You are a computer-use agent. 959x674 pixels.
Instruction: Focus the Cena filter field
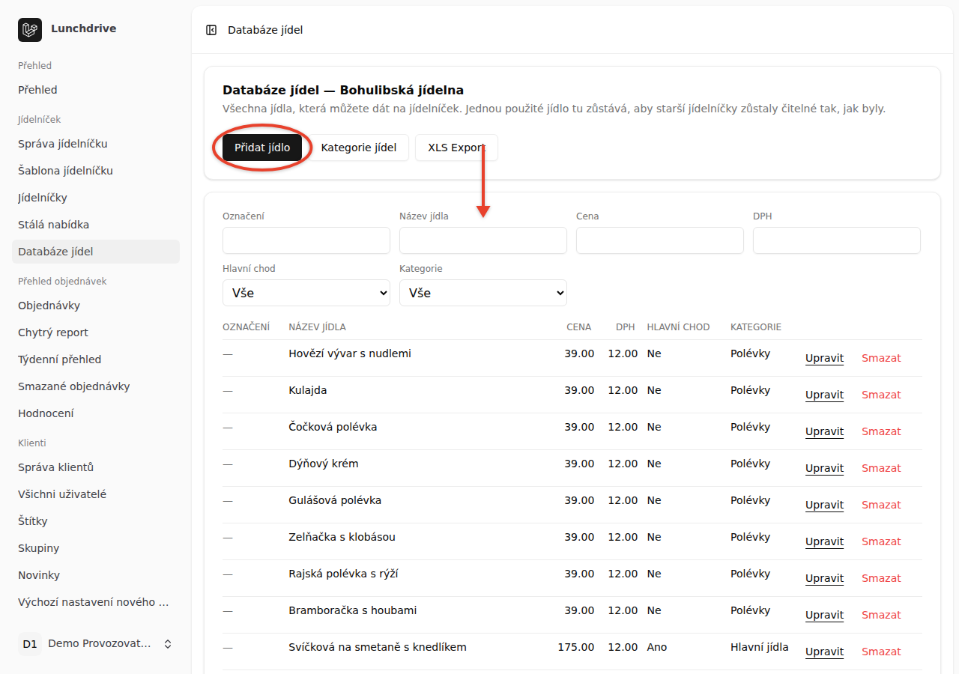click(x=660, y=240)
